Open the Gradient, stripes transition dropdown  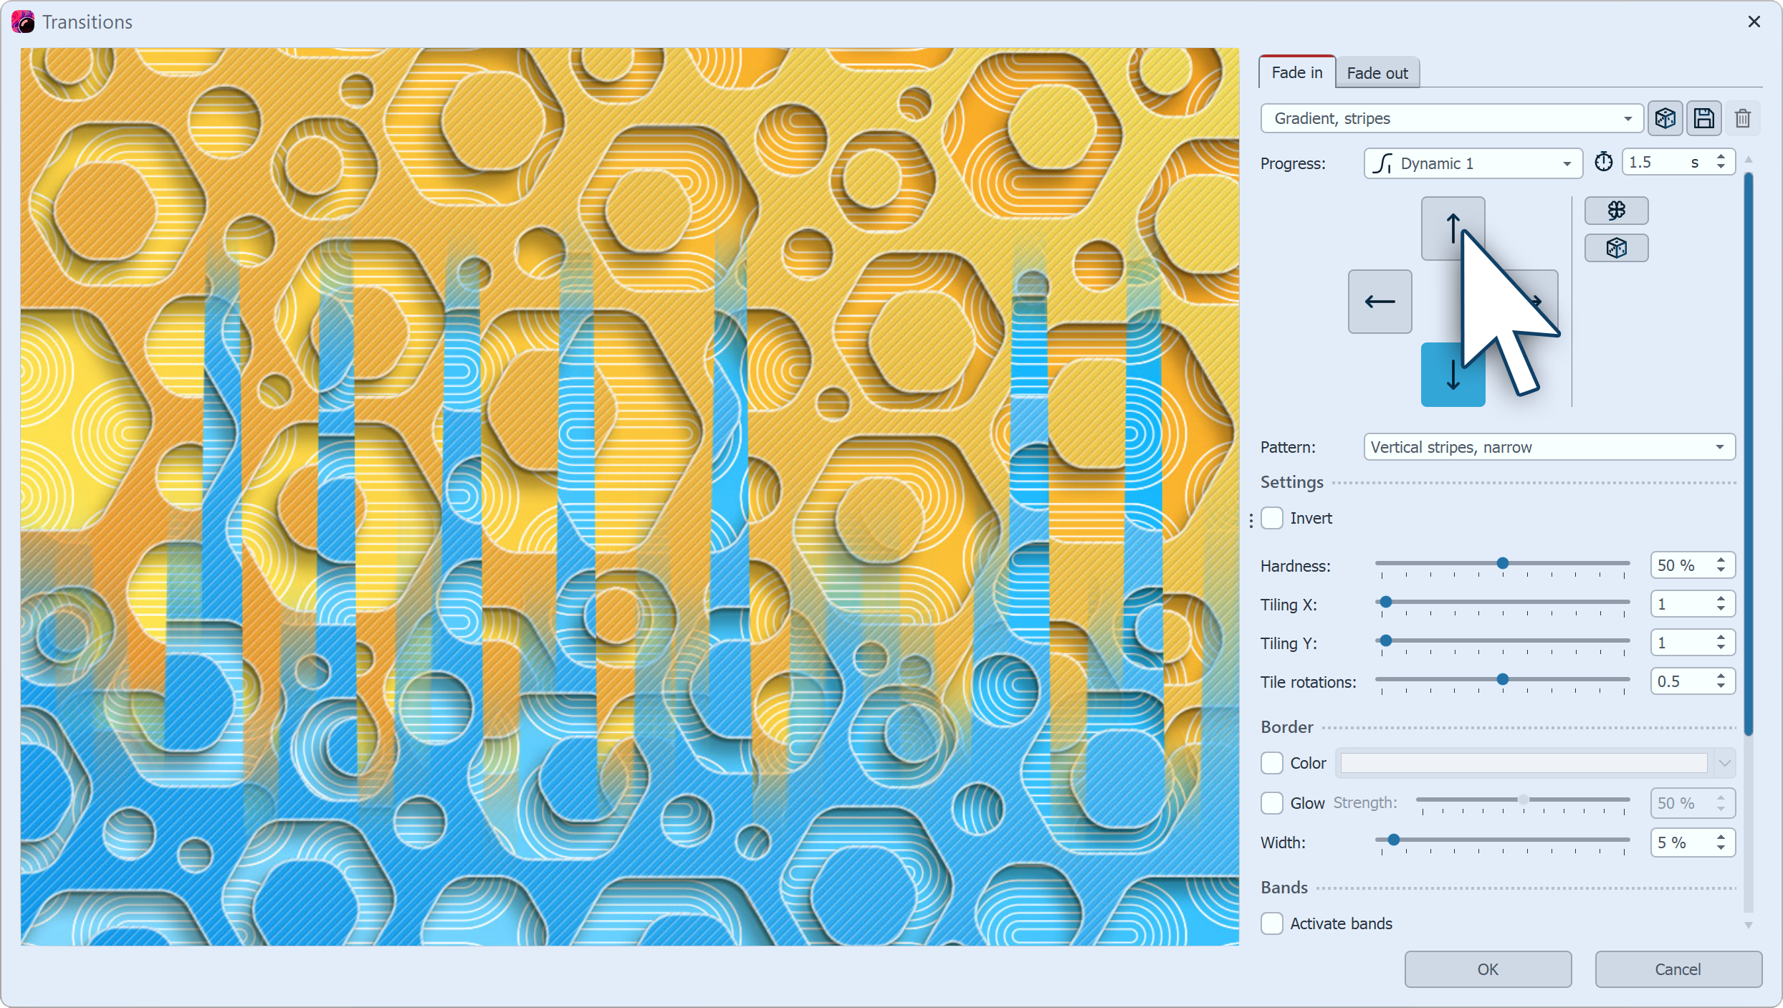1451,118
